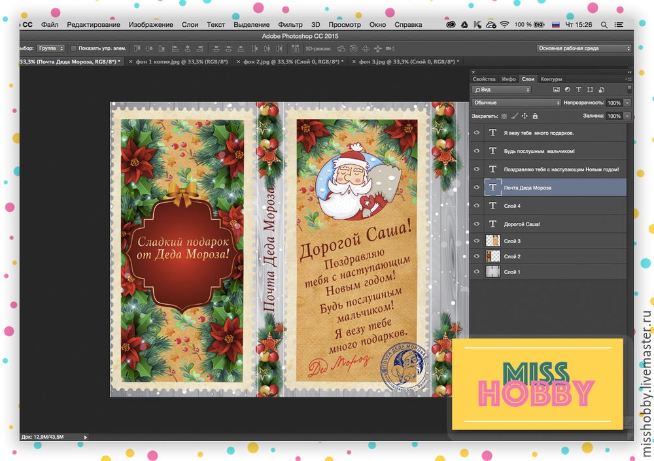The image size is (654, 461).
Task: Click the pixel layer filter icon
Action: tap(557, 90)
